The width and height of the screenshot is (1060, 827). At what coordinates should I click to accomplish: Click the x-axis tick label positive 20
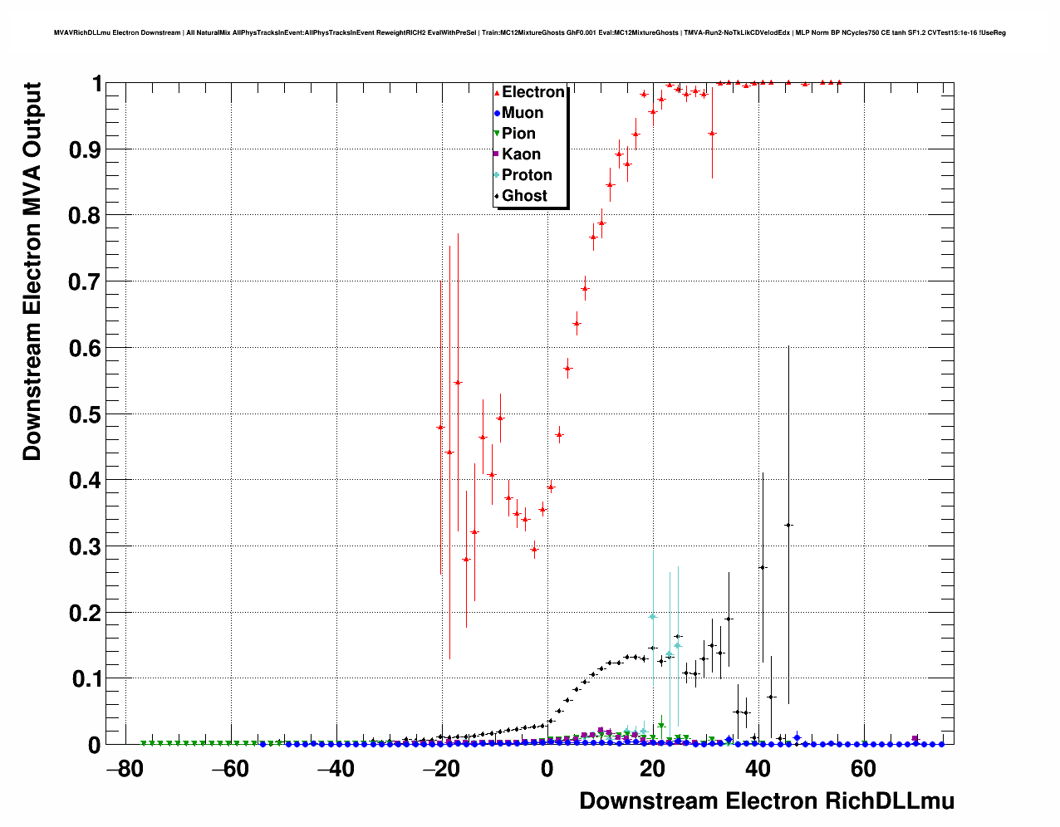click(x=652, y=769)
